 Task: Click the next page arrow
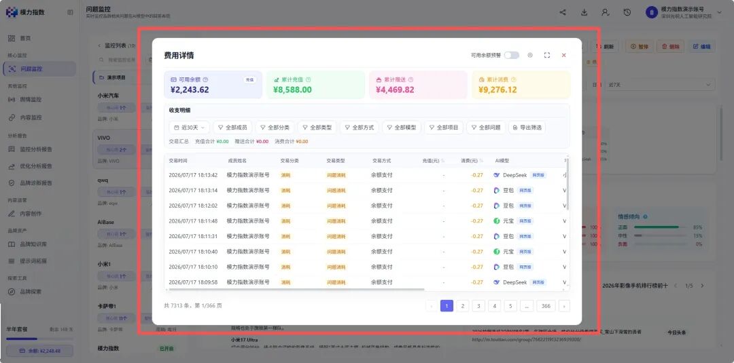coord(564,306)
